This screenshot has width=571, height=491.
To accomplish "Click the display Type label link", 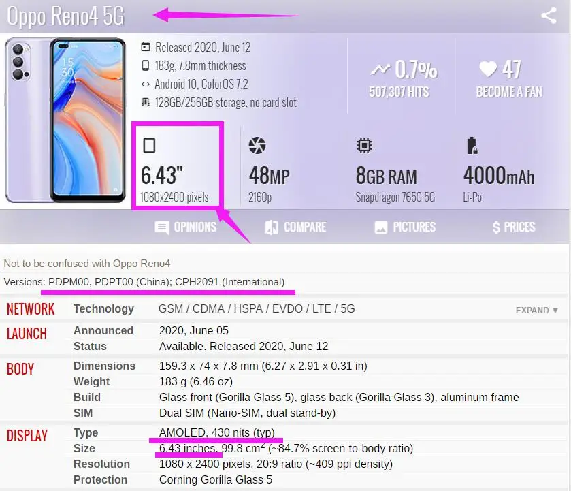I will pyautogui.click(x=86, y=432).
